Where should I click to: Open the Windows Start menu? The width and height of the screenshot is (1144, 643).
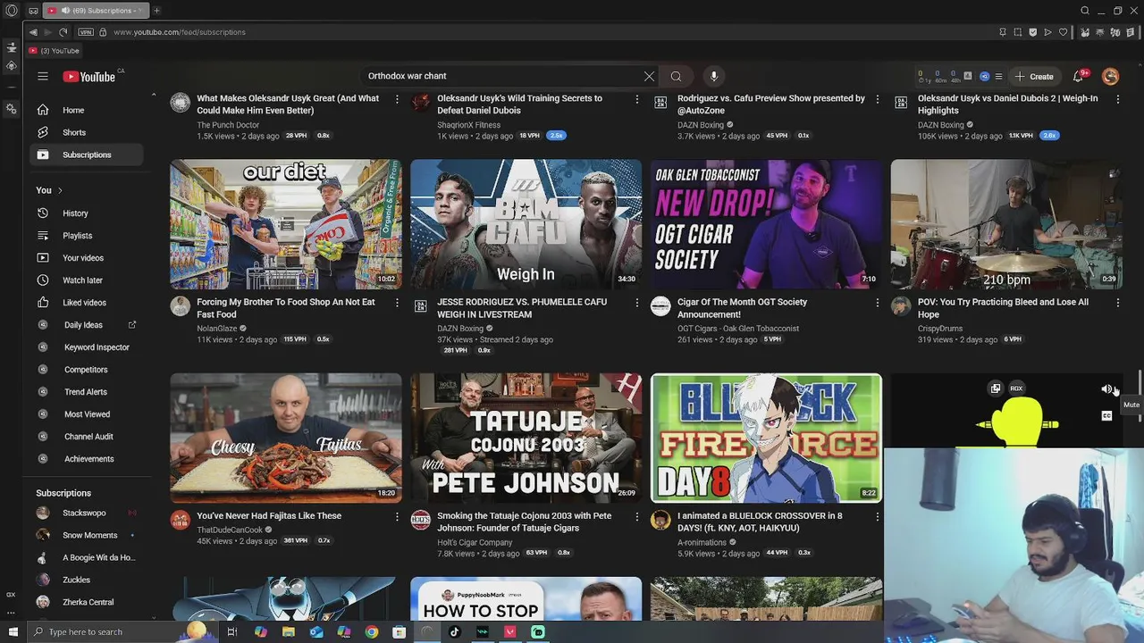(x=13, y=631)
